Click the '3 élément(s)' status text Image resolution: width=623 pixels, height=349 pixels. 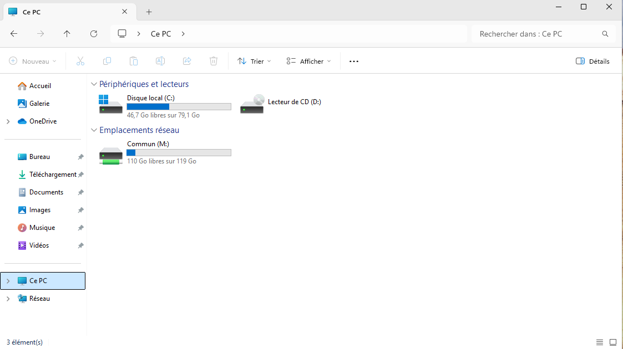[24, 342]
